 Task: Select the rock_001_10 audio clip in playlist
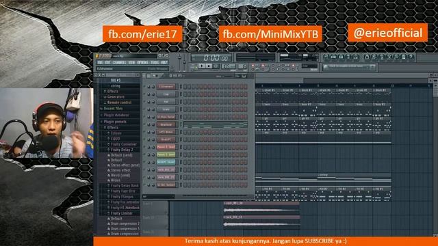tap(261, 208)
